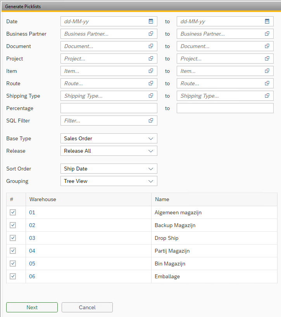Image resolution: width=281 pixels, height=317 pixels.
Task: Focus the first Percentage input field
Action: tap(109, 108)
